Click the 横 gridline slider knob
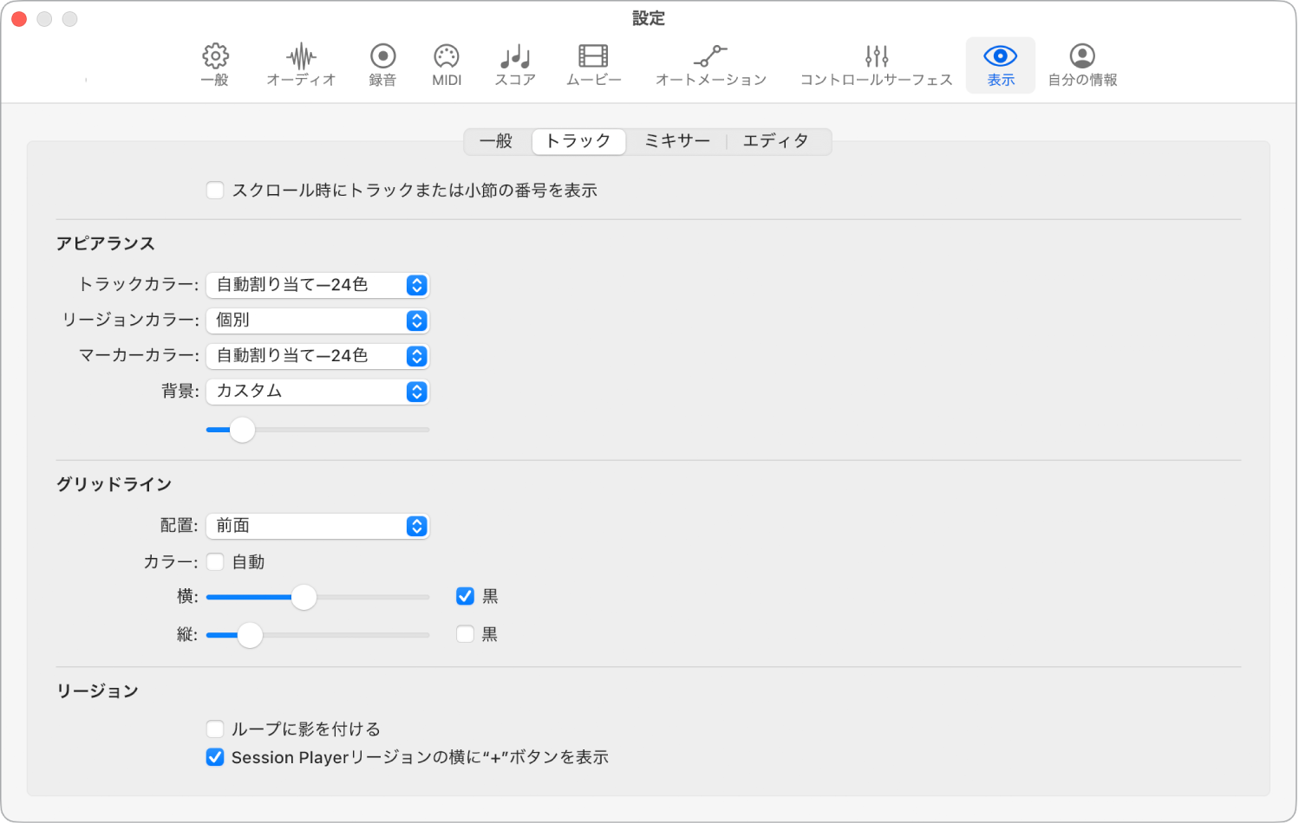The height and width of the screenshot is (823, 1299). [x=304, y=597]
